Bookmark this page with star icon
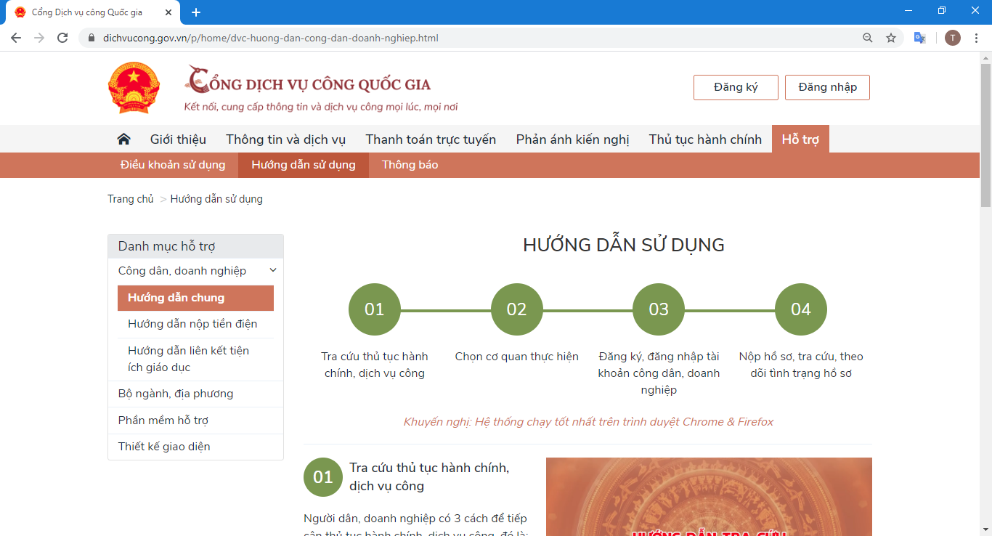 (891, 38)
